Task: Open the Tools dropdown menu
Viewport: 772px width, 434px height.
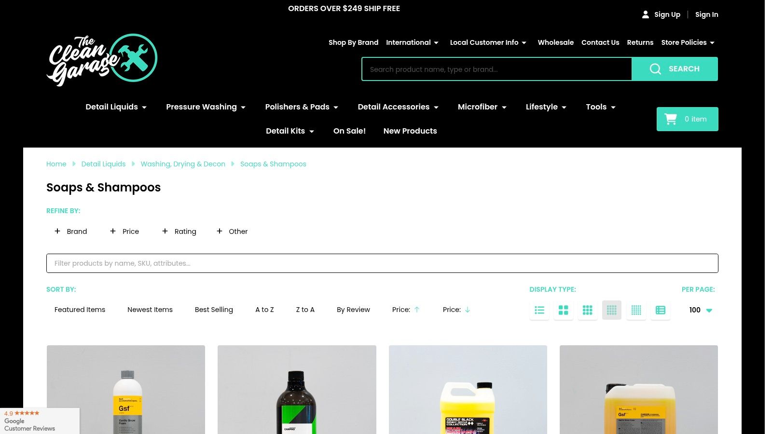Action: [601, 107]
